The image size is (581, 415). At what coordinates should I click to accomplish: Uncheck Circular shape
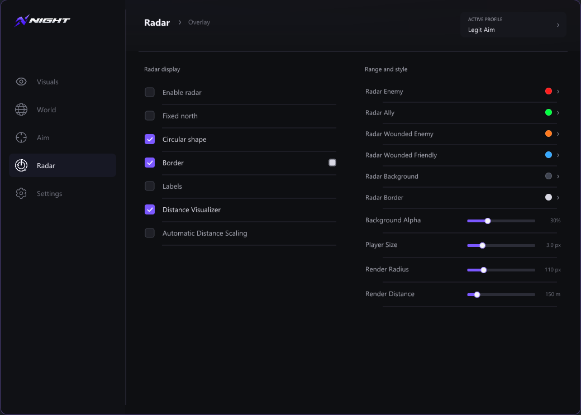(150, 139)
